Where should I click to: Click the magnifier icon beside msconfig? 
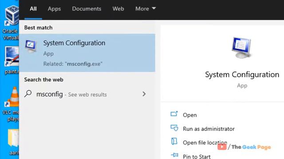tap(28, 94)
